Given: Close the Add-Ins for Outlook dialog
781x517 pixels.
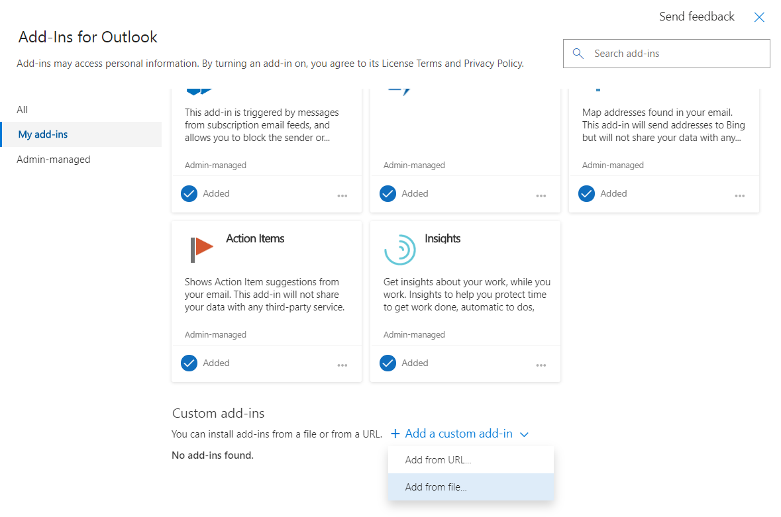Looking at the screenshot, I should click(x=759, y=17).
